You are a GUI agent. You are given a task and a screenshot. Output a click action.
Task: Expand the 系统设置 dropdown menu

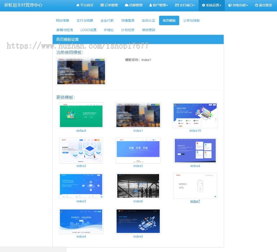tap(212, 5)
